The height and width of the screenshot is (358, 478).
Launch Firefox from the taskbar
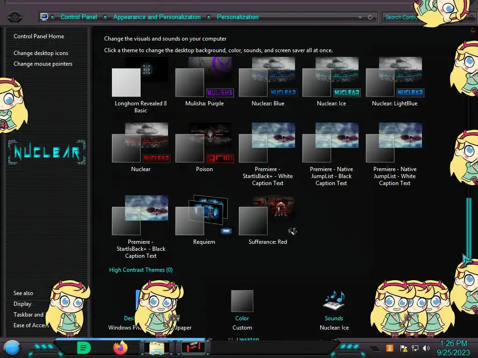click(x=120, y=348)
